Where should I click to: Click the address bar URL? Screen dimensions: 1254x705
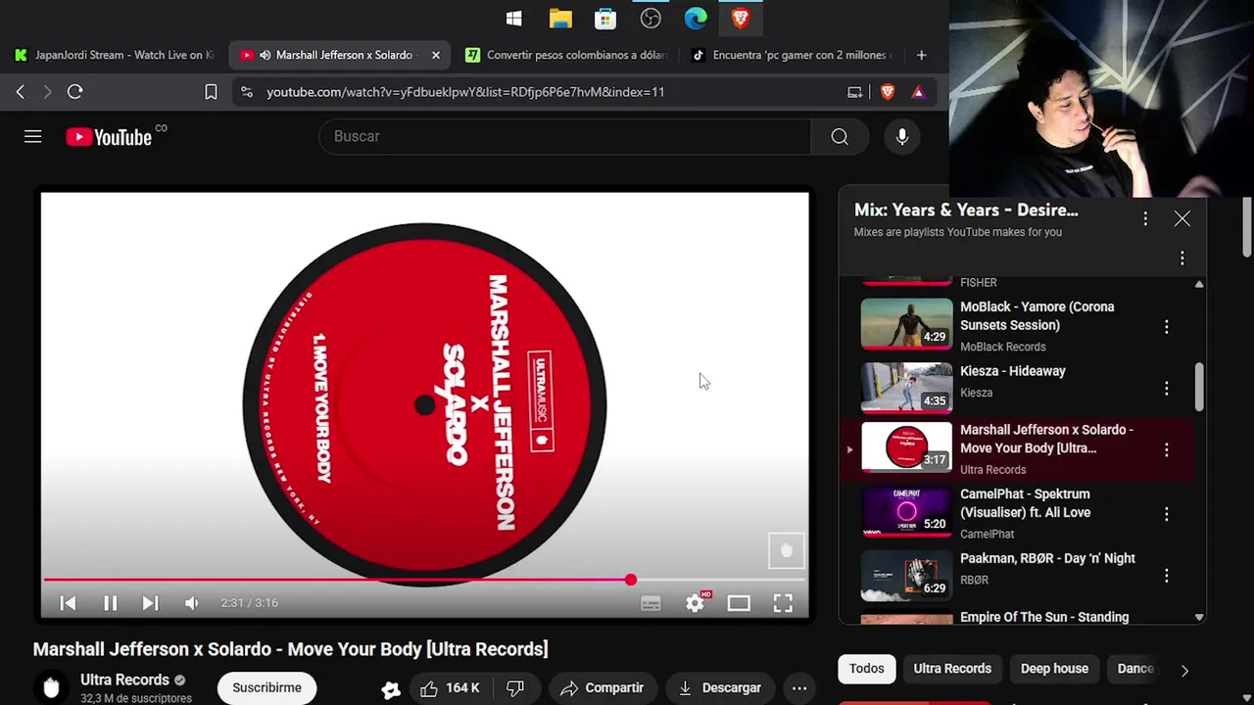point(465,92)
